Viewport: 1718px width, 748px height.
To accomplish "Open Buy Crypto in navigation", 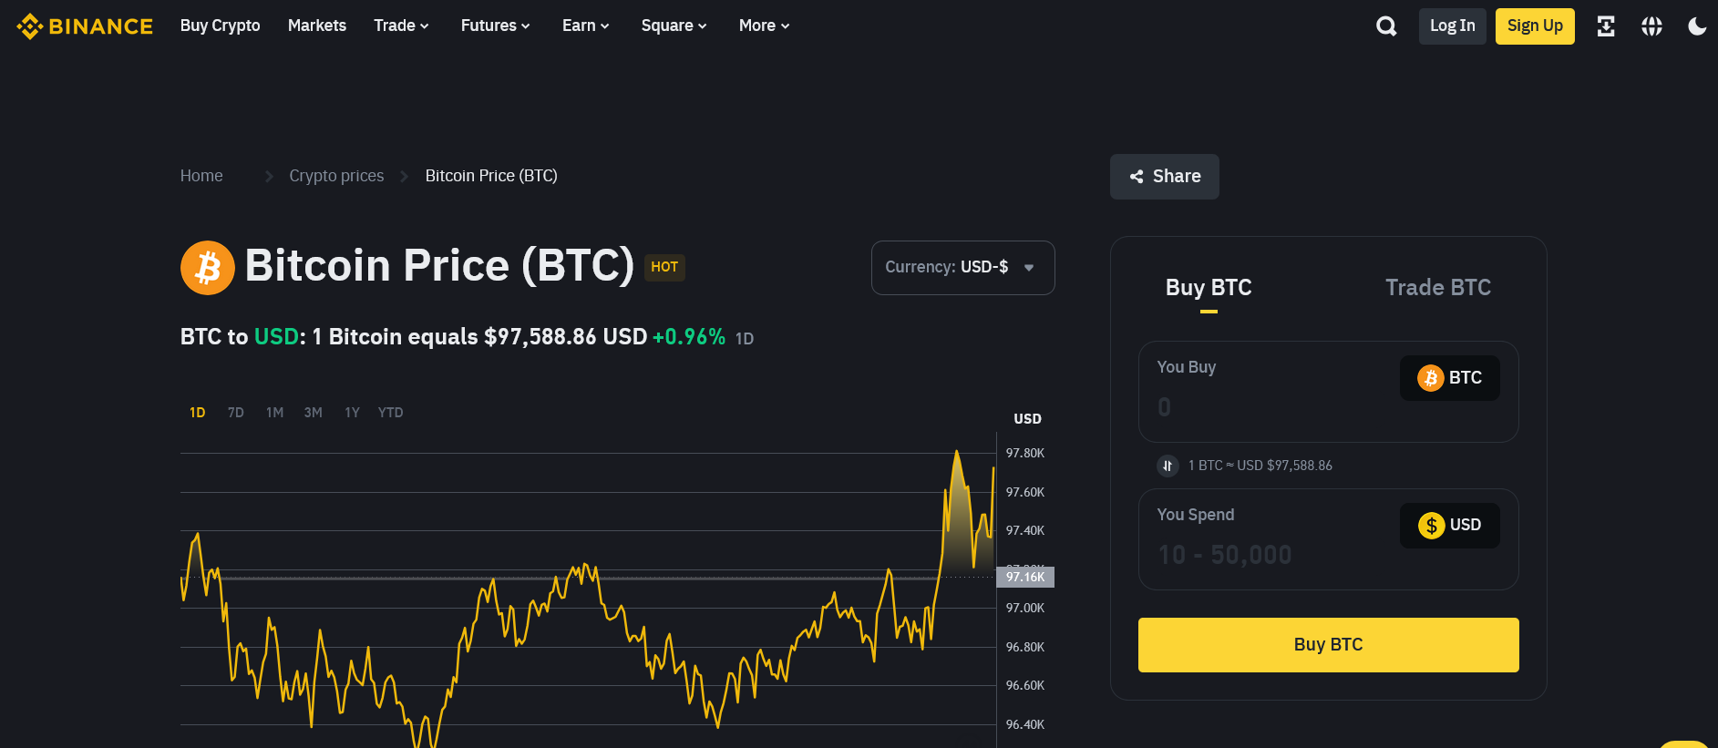I will point(220,26).
